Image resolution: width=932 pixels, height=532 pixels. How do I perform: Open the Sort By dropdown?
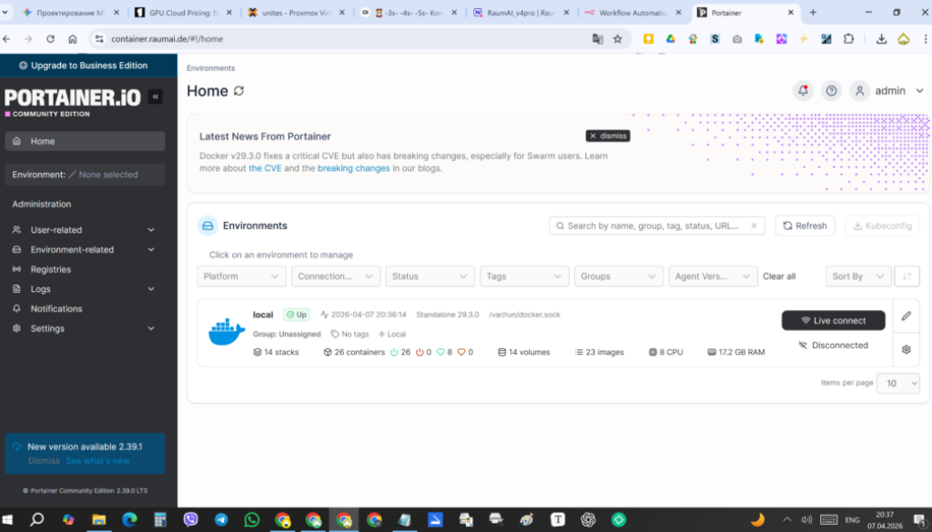858,276
